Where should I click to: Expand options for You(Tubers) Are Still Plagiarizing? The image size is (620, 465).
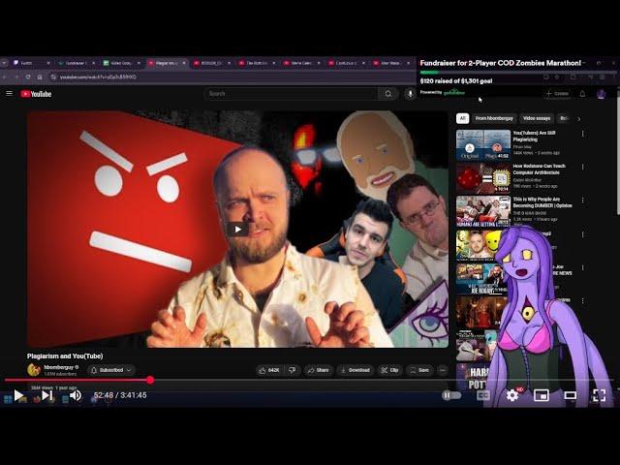[x=582, y=134]
